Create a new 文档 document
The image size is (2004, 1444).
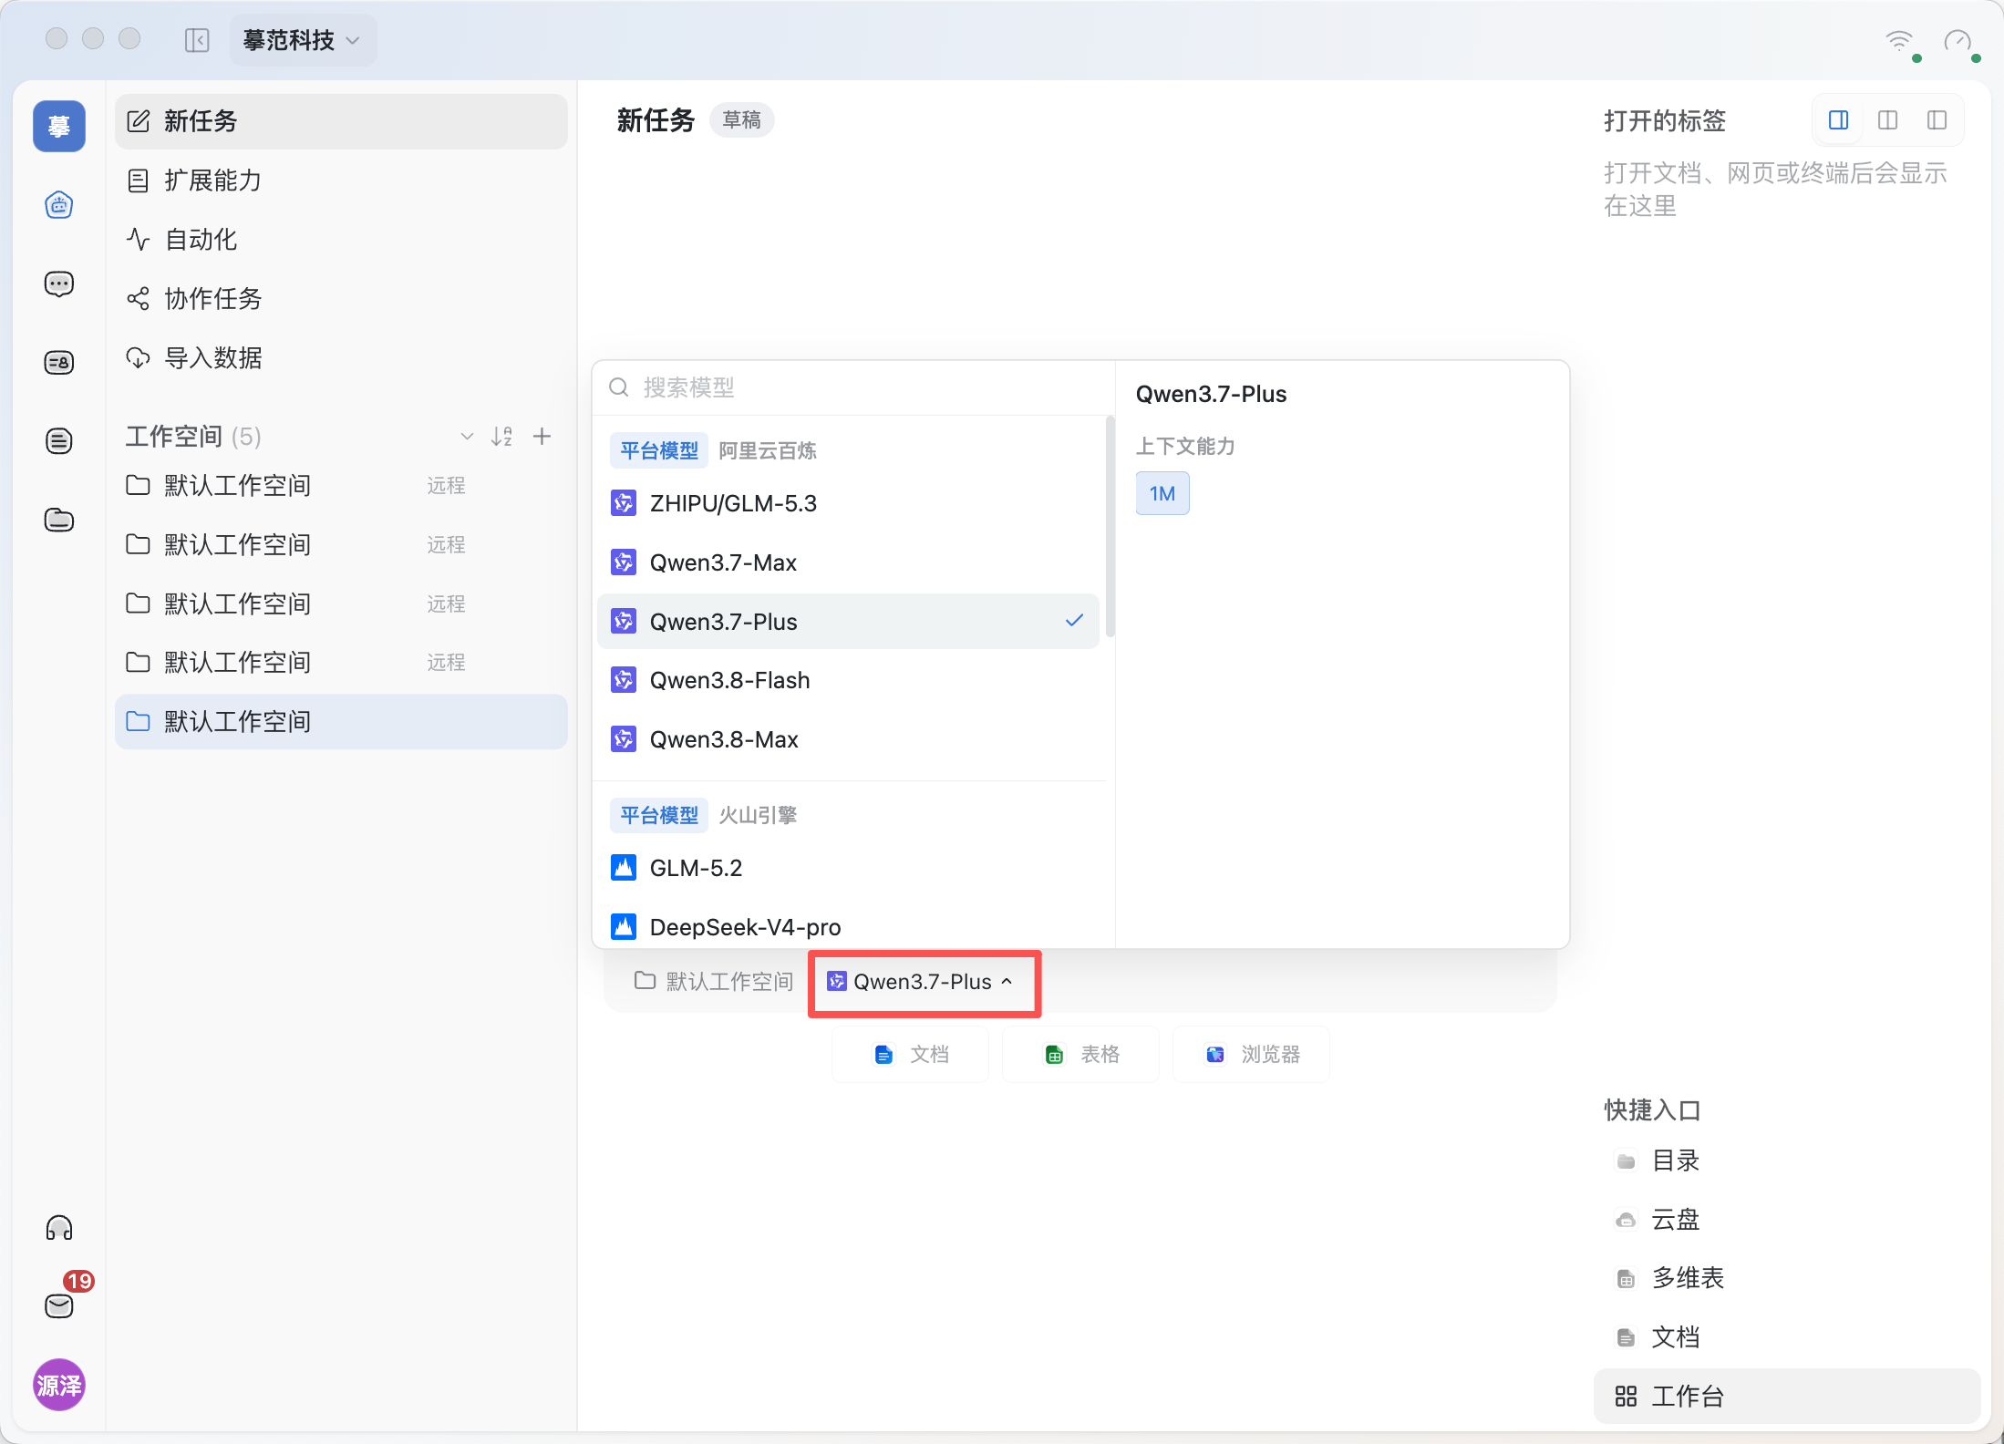pyautogui.click(x=911, y=1055)
